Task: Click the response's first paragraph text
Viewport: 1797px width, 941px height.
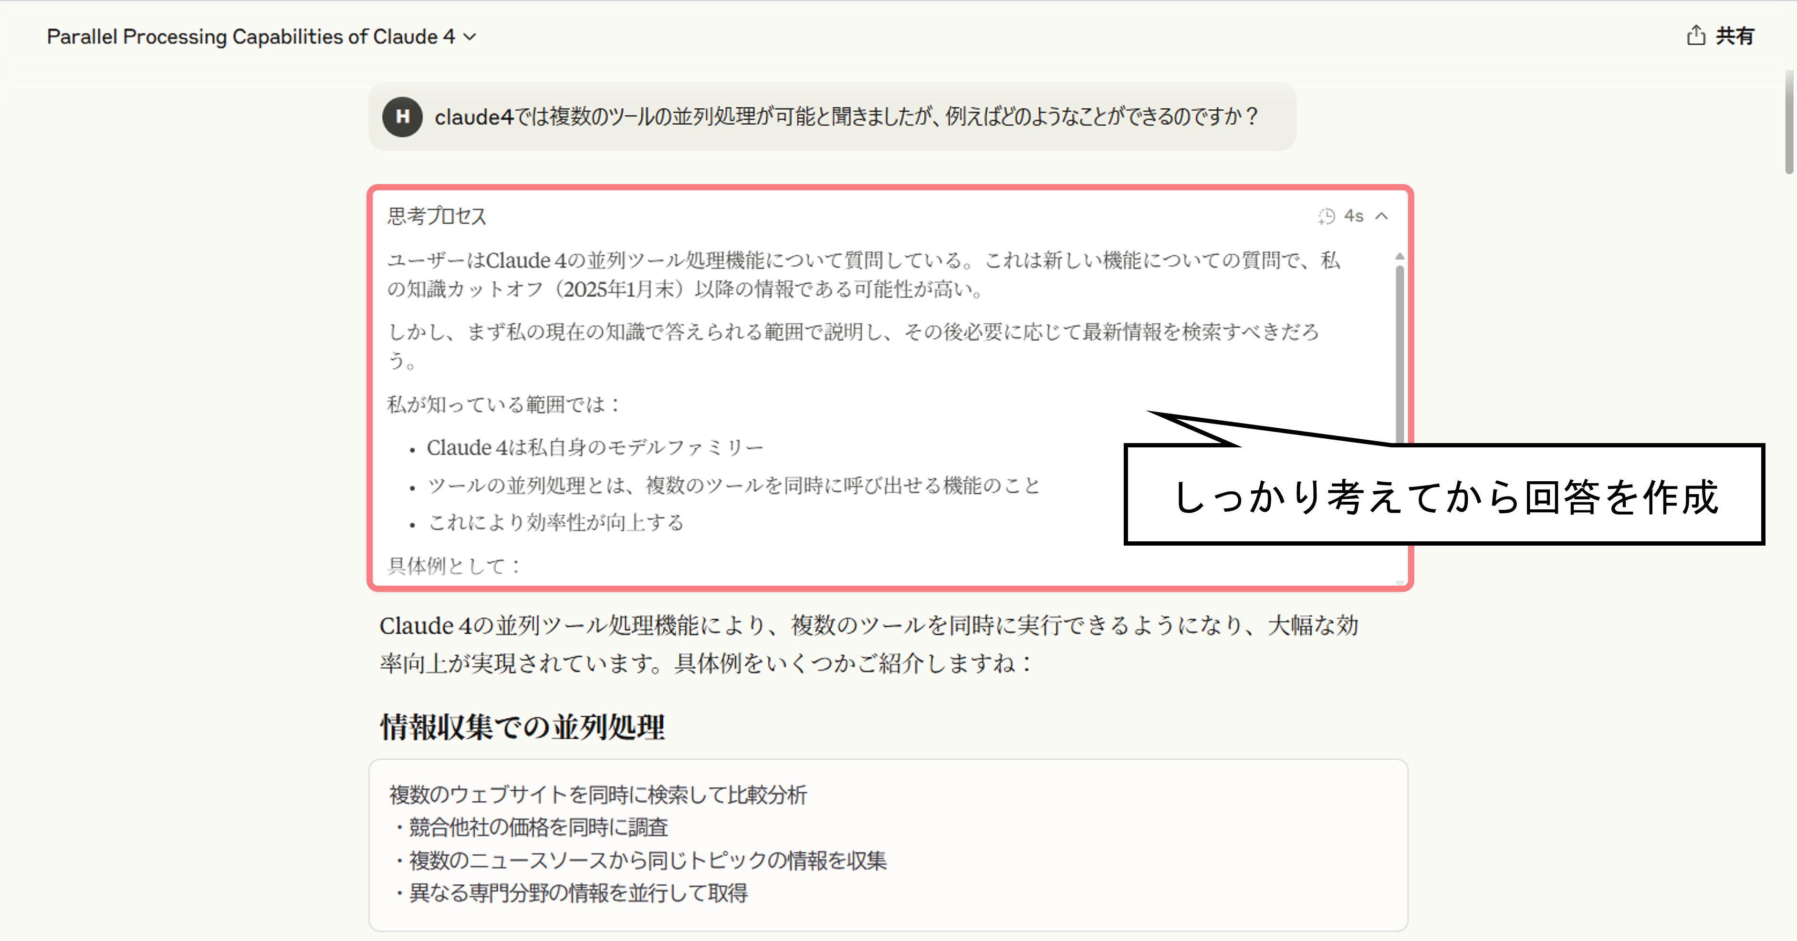Action: tap(868, 644)
